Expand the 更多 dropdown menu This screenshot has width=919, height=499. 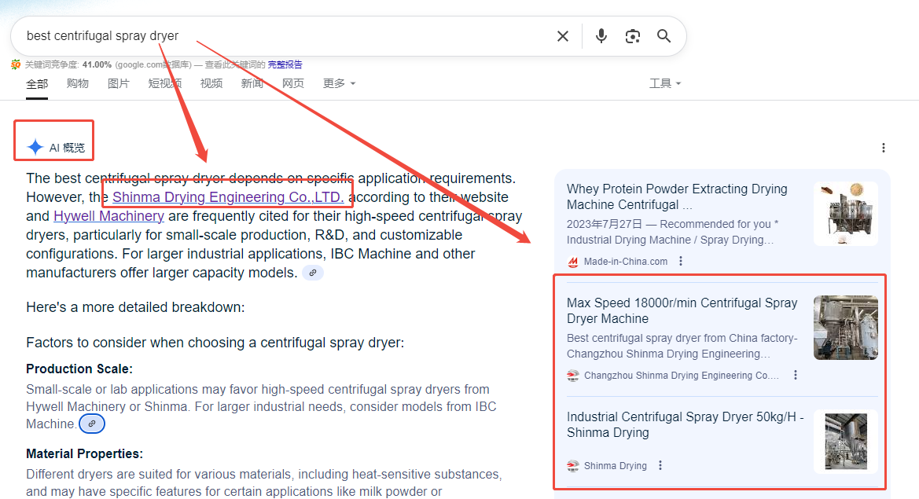pyautogui.click(x=339, y=83)
